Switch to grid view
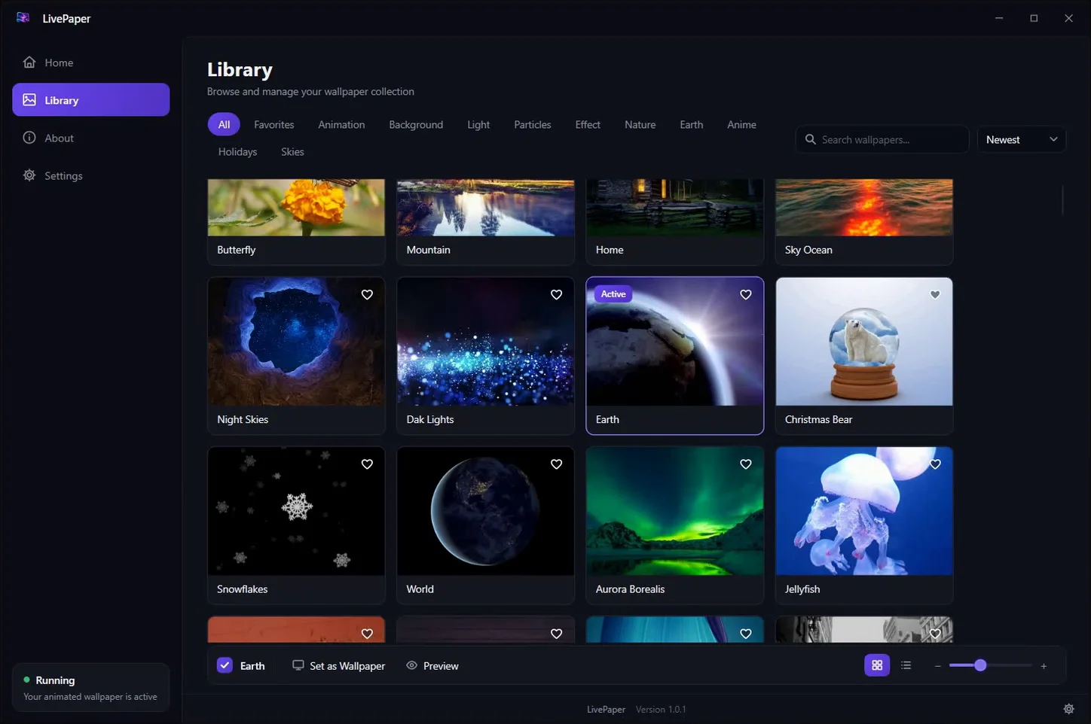1091x724 pixels. point(877,665)
